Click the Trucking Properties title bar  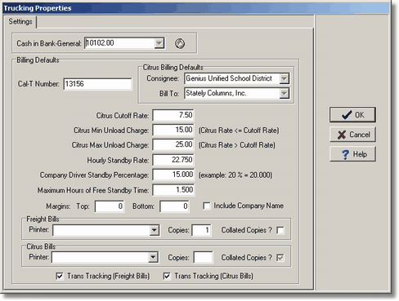click(196, 8)
